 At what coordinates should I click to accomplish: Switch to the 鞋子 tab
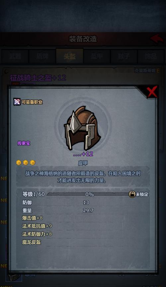[x=124, y=56]
